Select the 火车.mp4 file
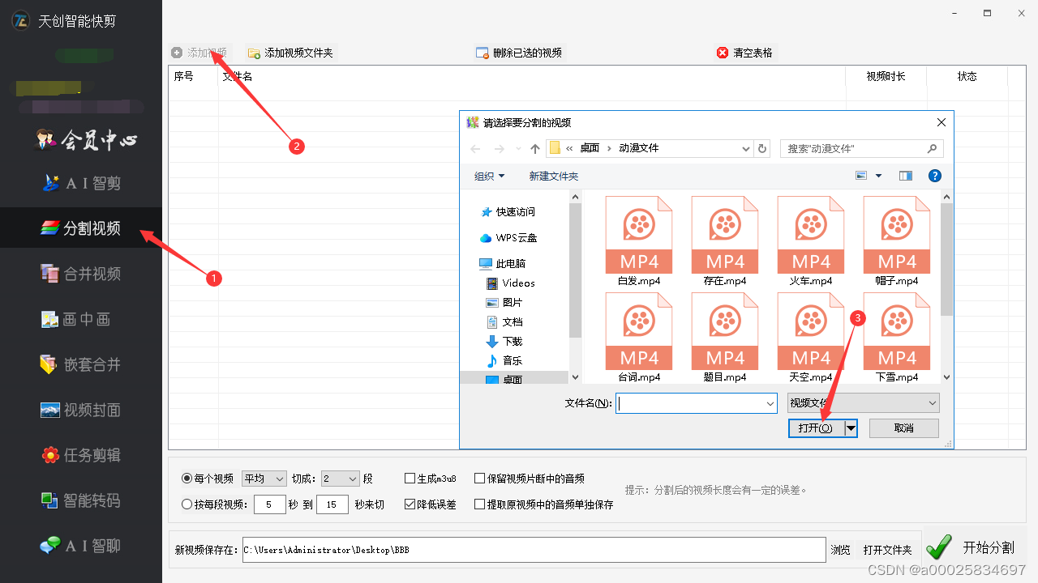This screenshot has height=583, width=1038. [x=811, y=241]
